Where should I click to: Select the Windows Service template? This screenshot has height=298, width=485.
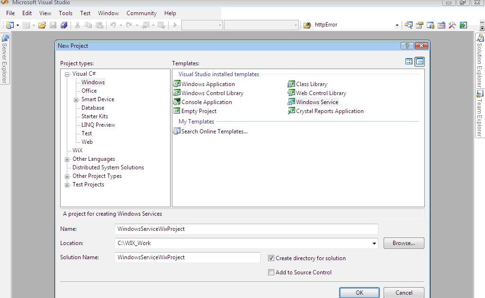pos(316,102)
